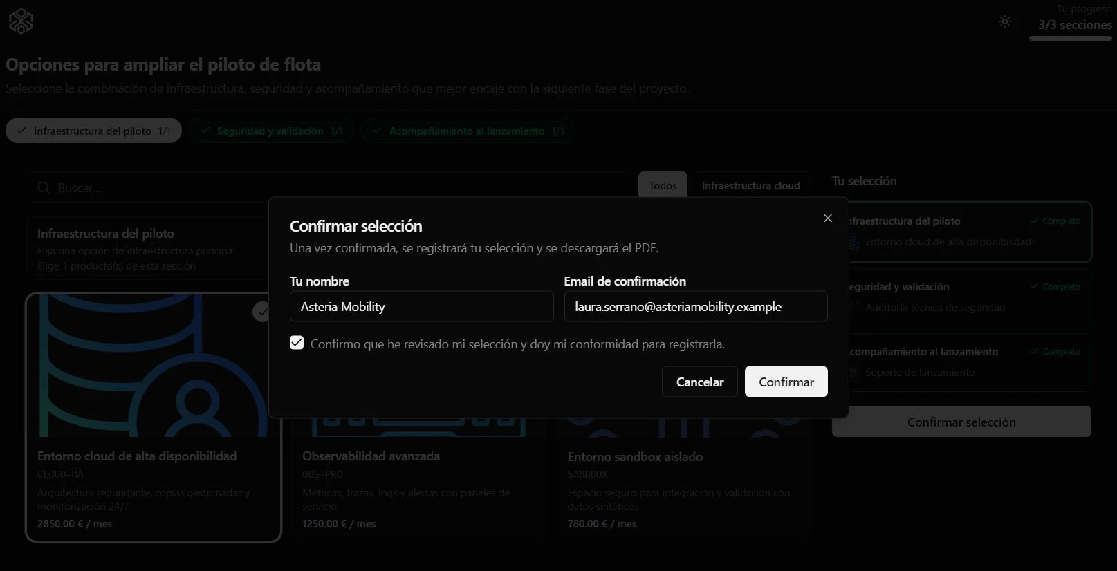Uncheck the conformity confirmation checkbox
The width and height of the screenshot is (1117, 571).
[x=297, y=343]
